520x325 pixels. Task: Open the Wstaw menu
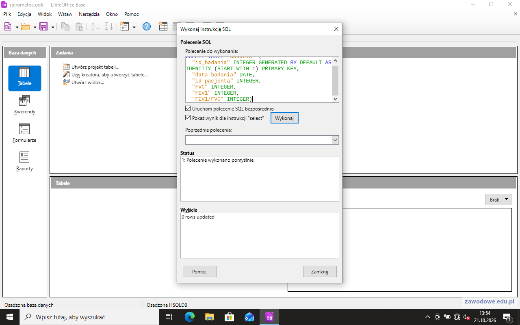pyautogui.click(x=65, y=14)
